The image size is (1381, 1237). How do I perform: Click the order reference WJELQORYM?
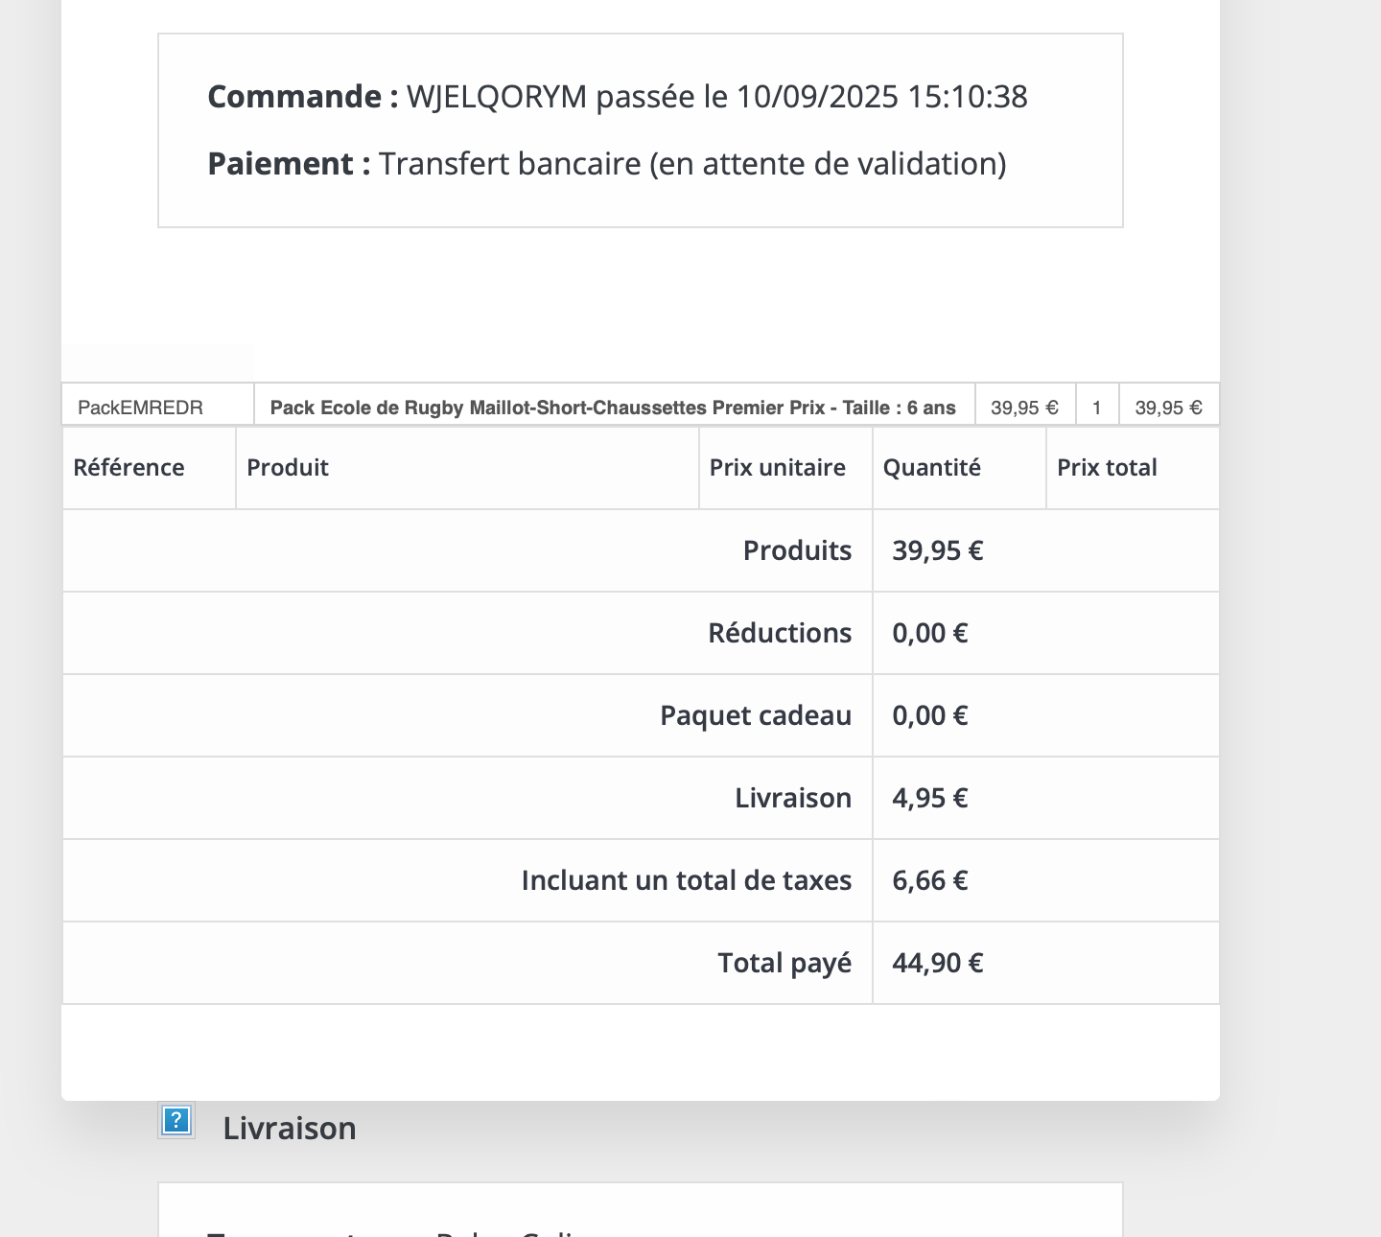[x=497, y=97]
